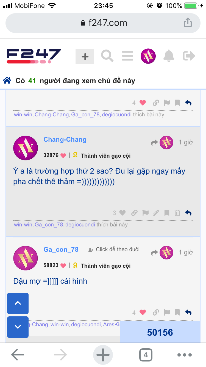
Task: Edit Chang-Chang's post with the pencil icon
Action: point(156,213)
